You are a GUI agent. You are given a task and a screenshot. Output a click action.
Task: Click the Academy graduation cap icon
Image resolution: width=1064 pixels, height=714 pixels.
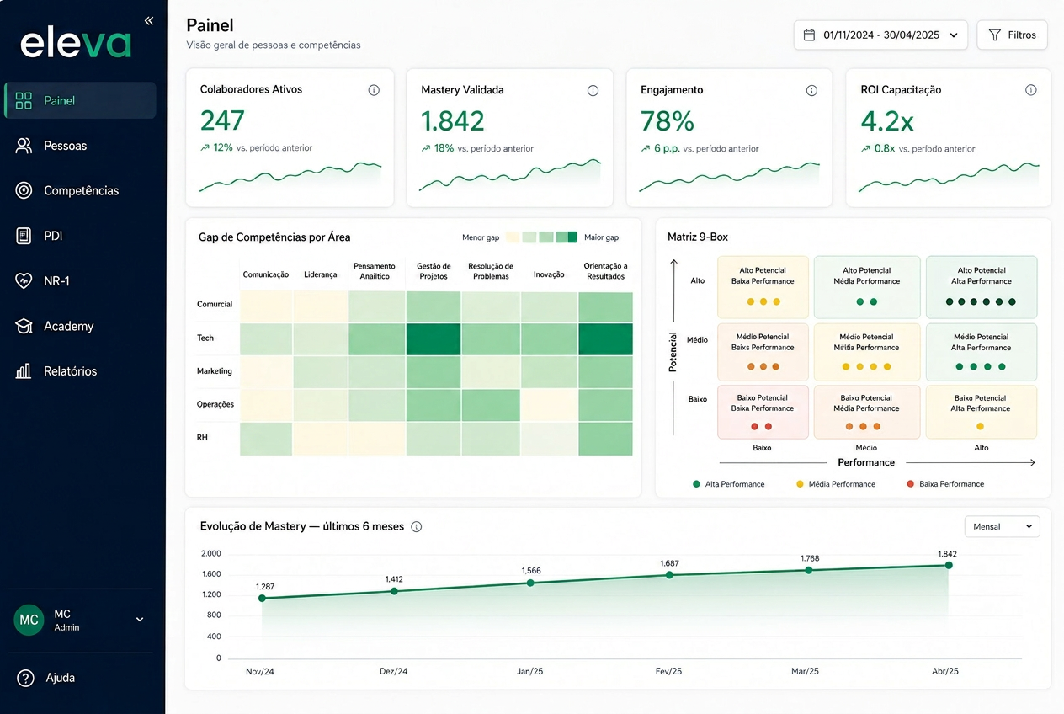click(24, 326)
